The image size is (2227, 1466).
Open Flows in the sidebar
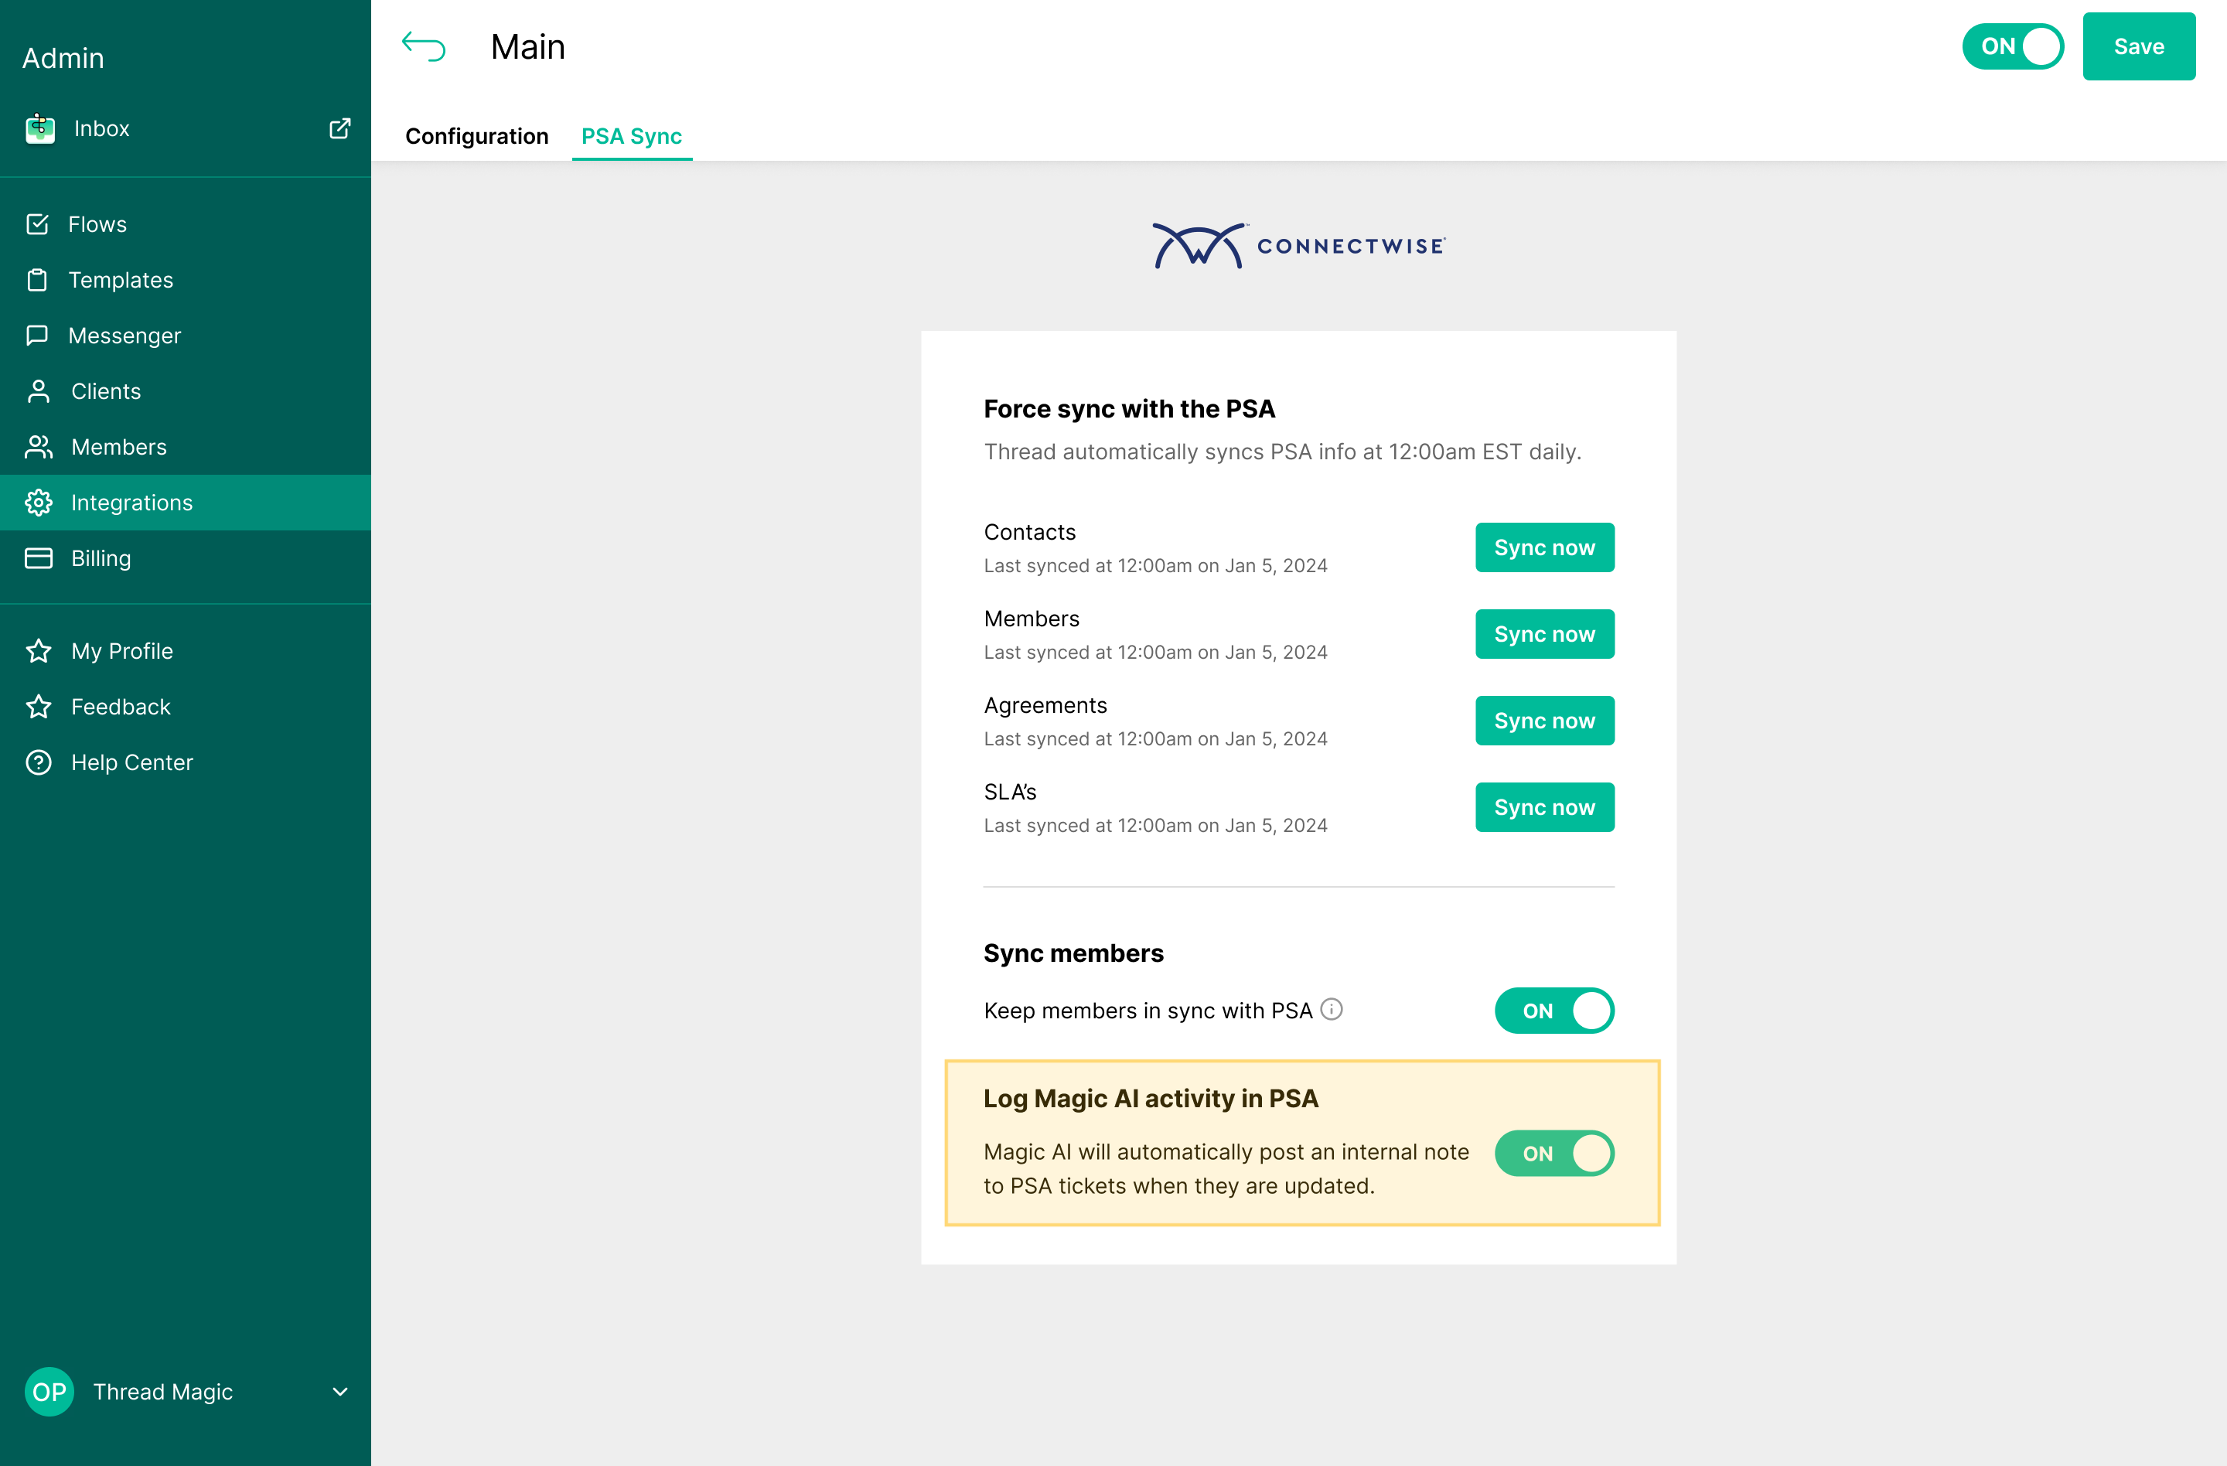click(x=186, y=224)
